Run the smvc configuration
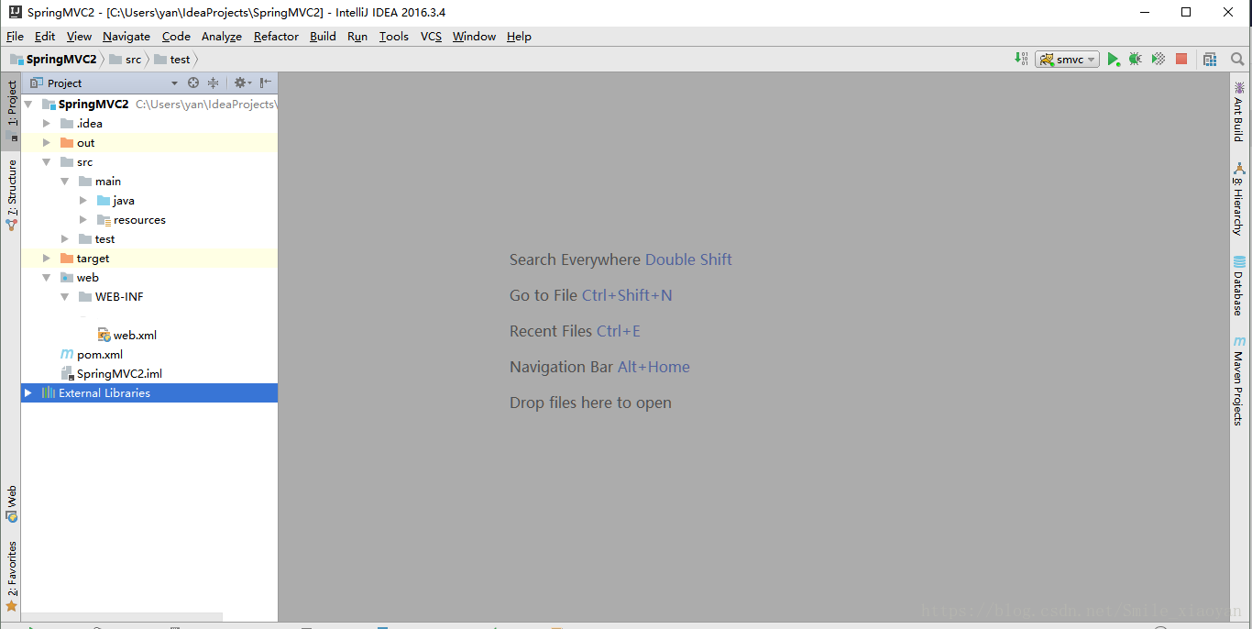 [x=1113, y=59]
